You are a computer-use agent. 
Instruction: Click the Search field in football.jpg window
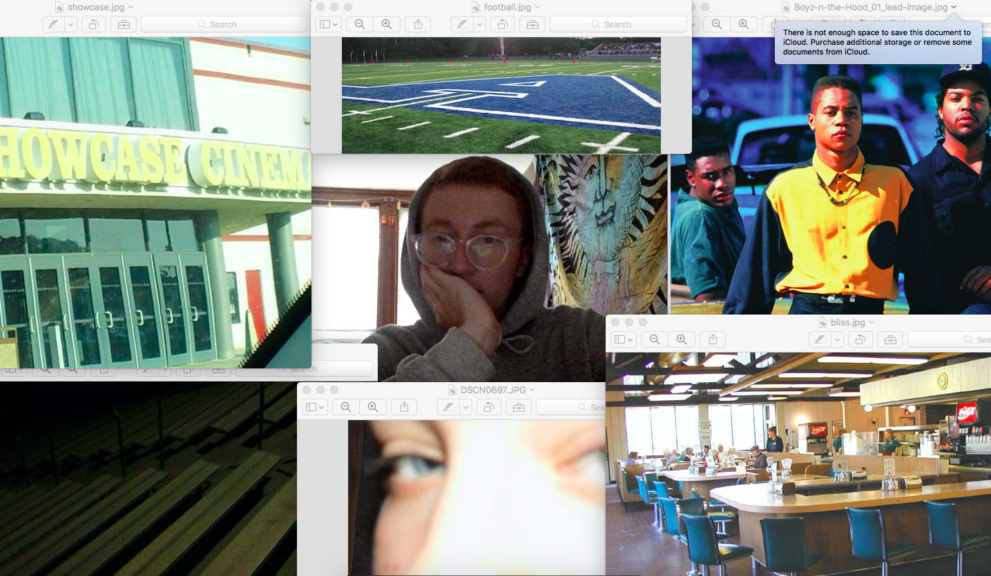tap(618, 24)
